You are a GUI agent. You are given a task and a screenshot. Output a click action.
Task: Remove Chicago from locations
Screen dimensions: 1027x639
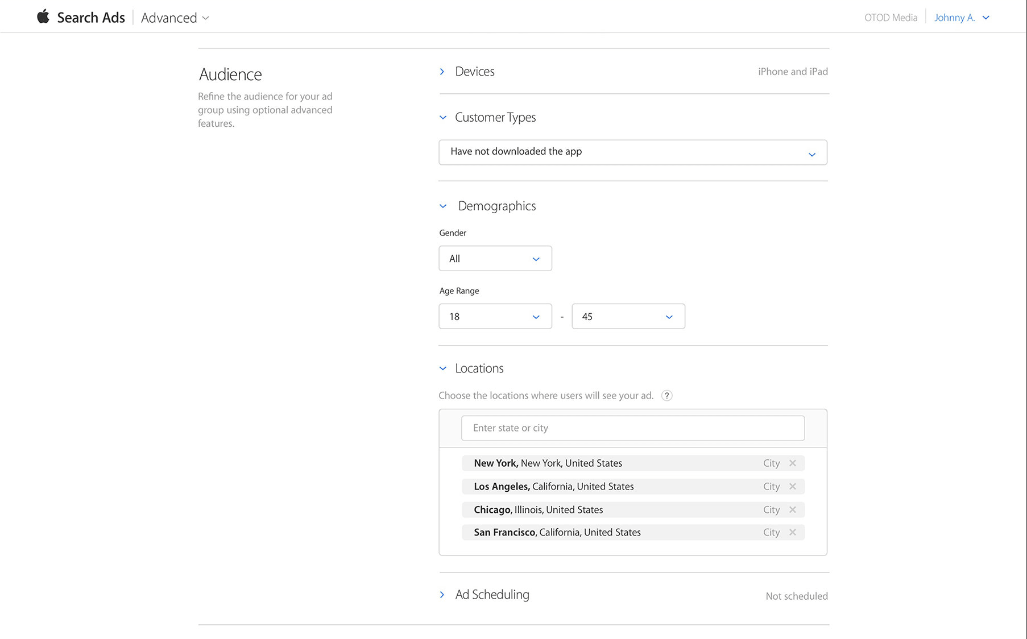pyautogui.click(x=793, y=510)
